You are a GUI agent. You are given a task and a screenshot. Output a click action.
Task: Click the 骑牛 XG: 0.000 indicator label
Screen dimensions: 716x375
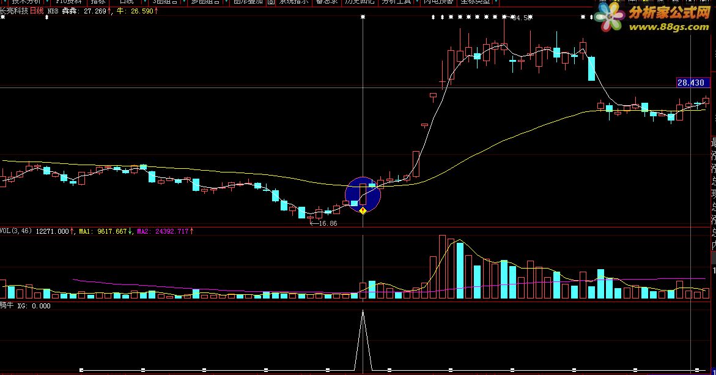[25, 306]
